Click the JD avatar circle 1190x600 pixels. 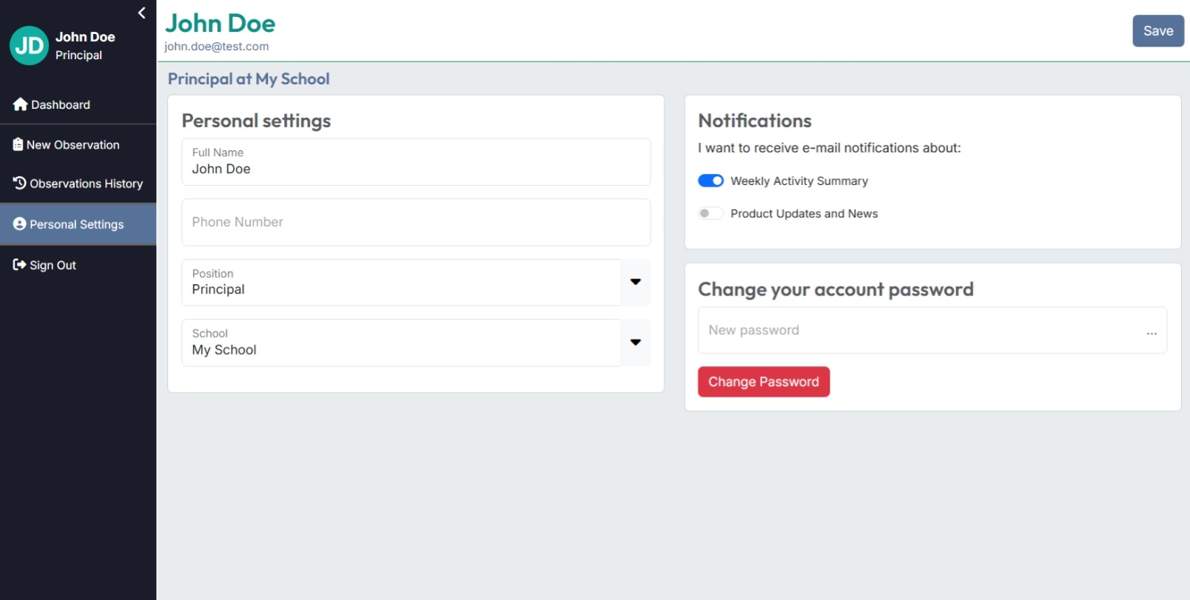coord(29,46)
